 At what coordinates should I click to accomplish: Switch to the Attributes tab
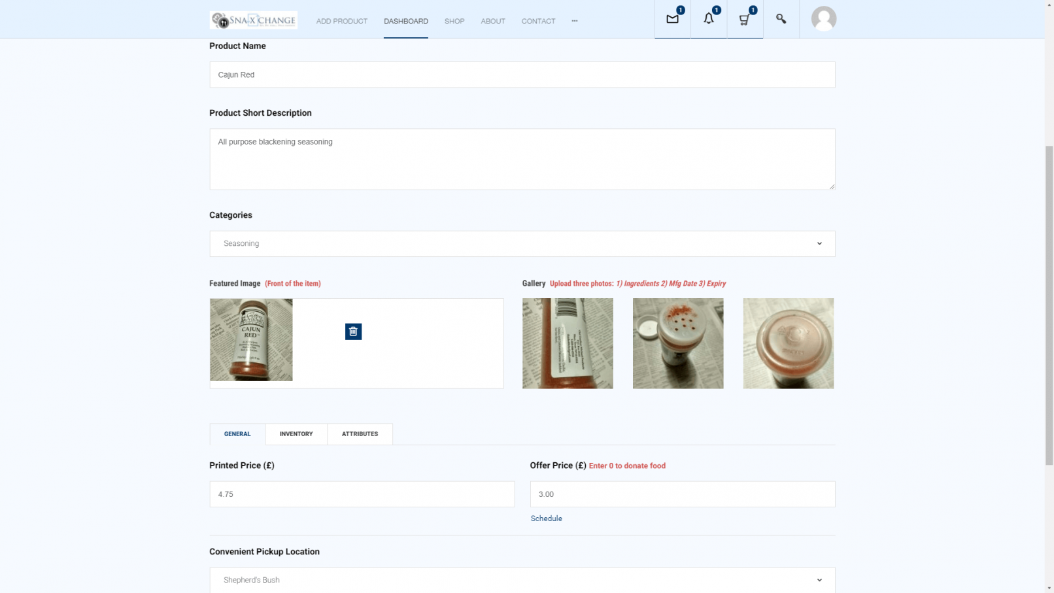360,434
